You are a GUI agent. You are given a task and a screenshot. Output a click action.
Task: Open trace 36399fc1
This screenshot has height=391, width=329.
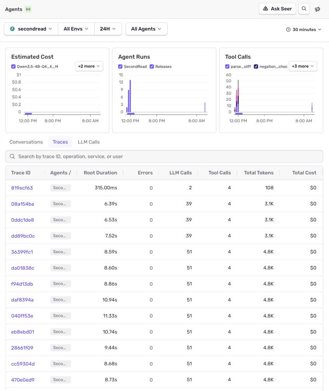[22, 252]
